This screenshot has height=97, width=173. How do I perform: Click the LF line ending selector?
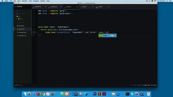131,85
